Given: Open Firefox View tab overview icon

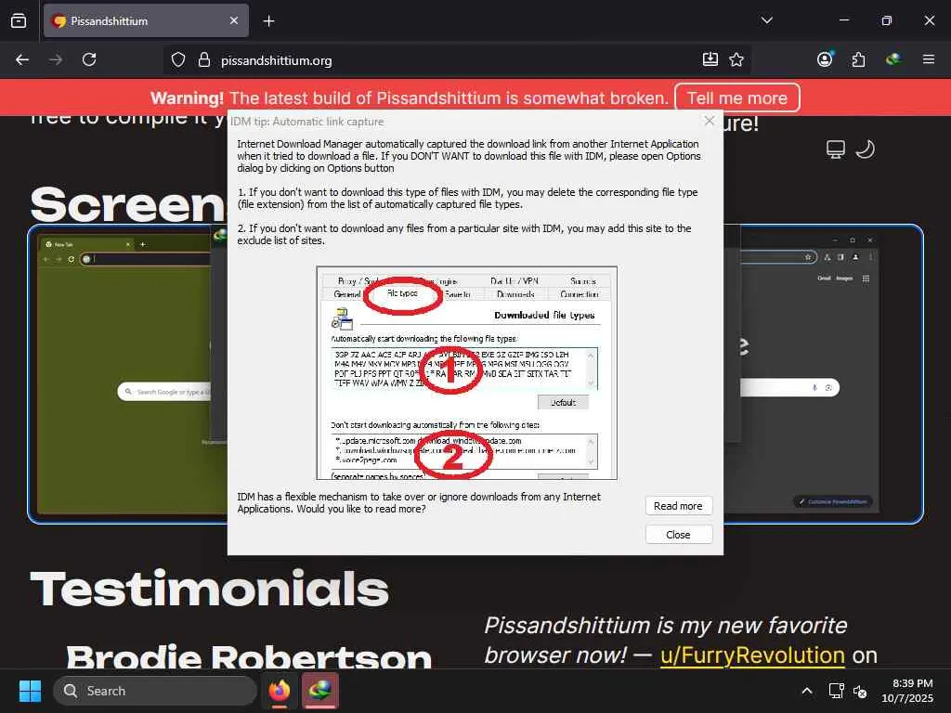Looking at the screenshot, I should click(x=19, y=20).
